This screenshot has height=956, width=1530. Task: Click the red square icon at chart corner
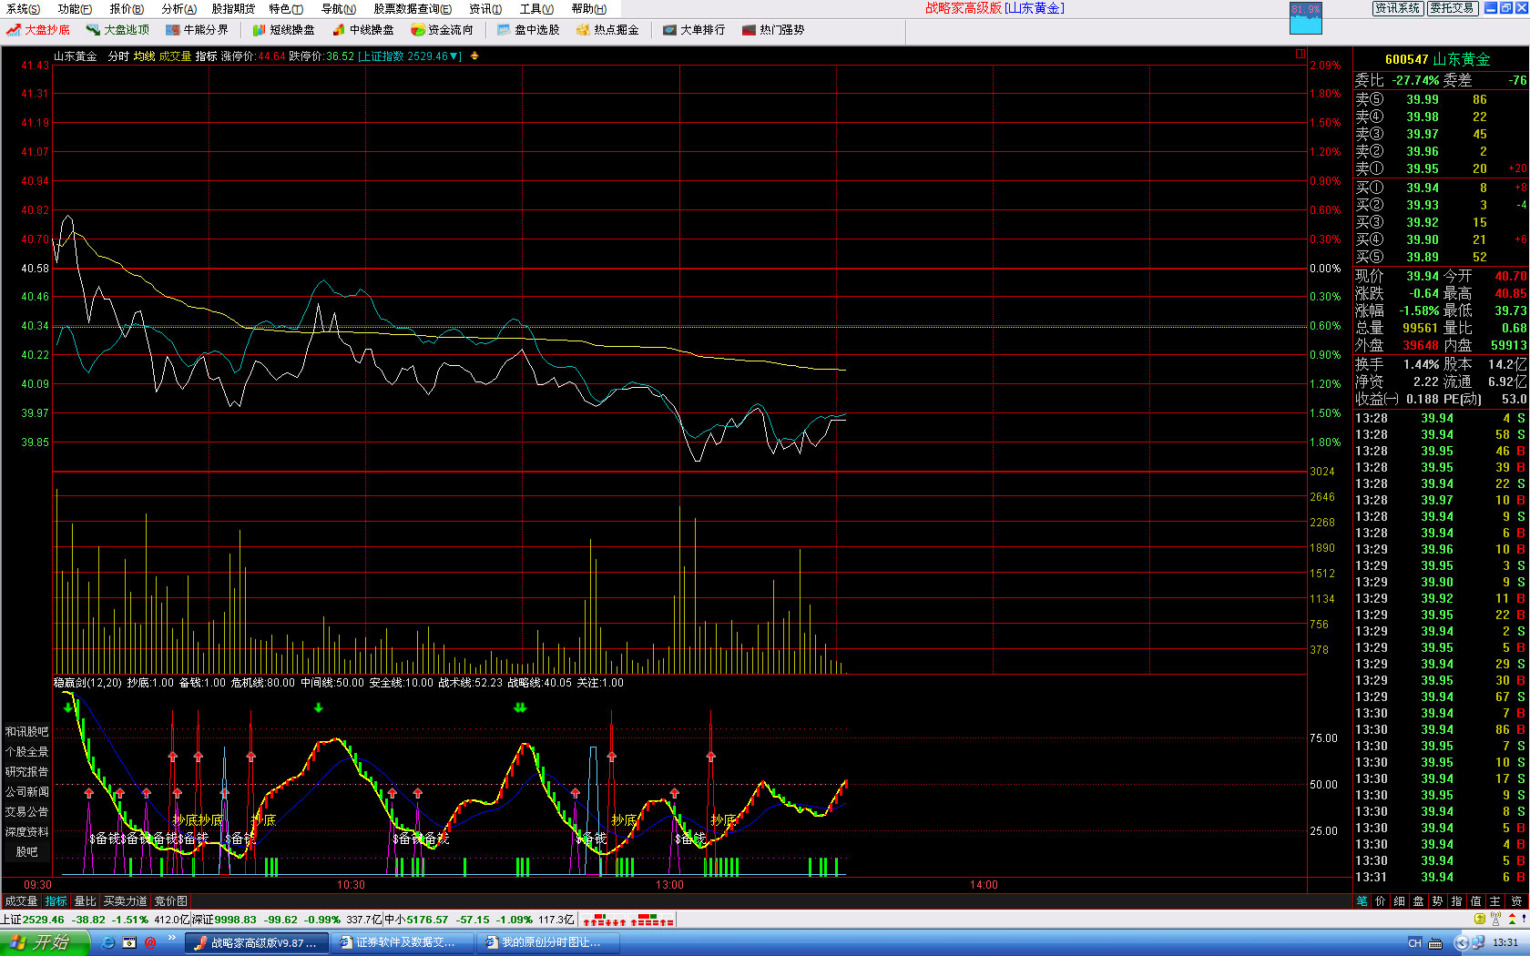(1300, 54)
